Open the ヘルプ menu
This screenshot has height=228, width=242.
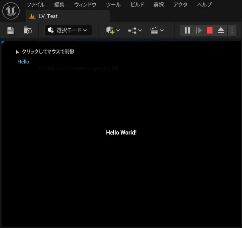click(x=205, y=5)
